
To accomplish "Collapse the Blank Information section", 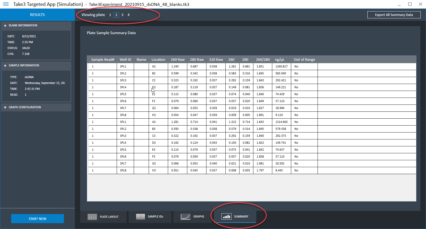I will (5, 26).
